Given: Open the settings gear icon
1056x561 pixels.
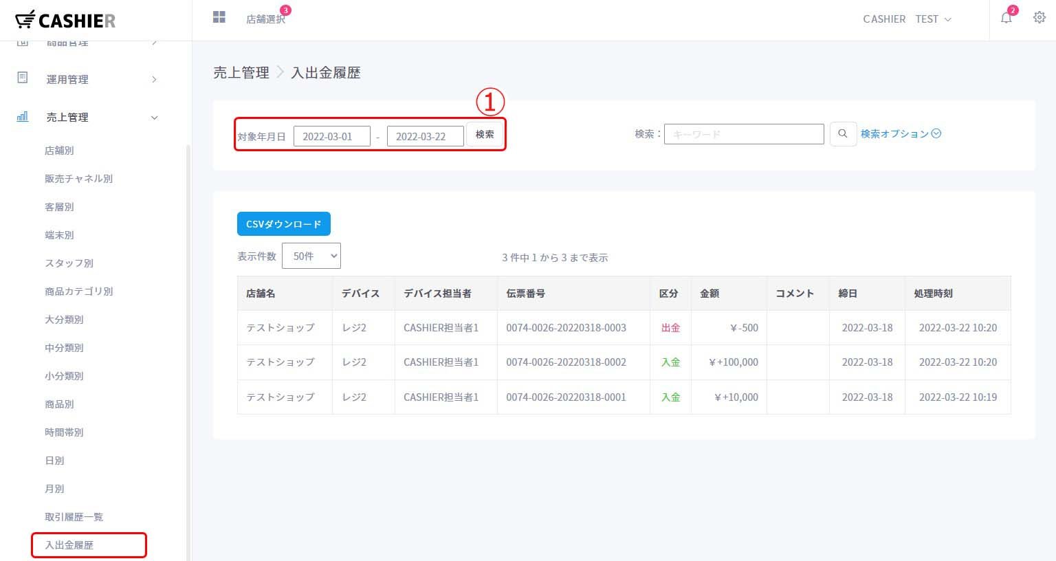Looking at the screenshot, I should coord(1039,18).
